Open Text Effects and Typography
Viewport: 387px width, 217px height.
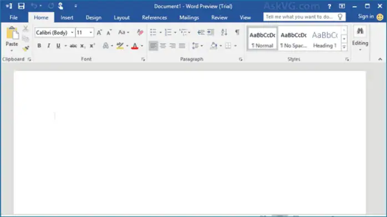(106, 46)
